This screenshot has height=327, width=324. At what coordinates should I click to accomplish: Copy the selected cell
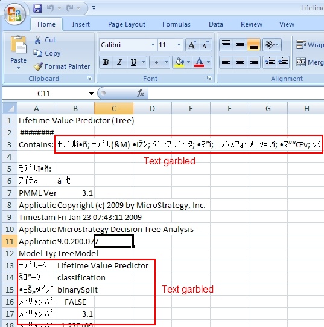(47, 53)
